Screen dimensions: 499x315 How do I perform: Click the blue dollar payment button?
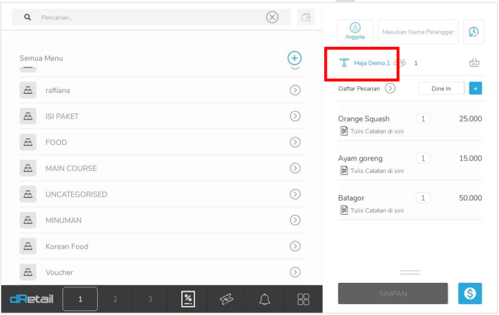tap(471, 294)
